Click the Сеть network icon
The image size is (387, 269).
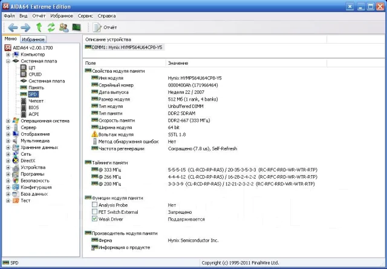coord(16,154)
